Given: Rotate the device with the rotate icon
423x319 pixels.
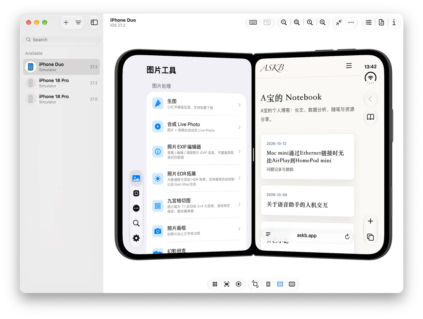Looking at the screenshot, I should [255, 284].
